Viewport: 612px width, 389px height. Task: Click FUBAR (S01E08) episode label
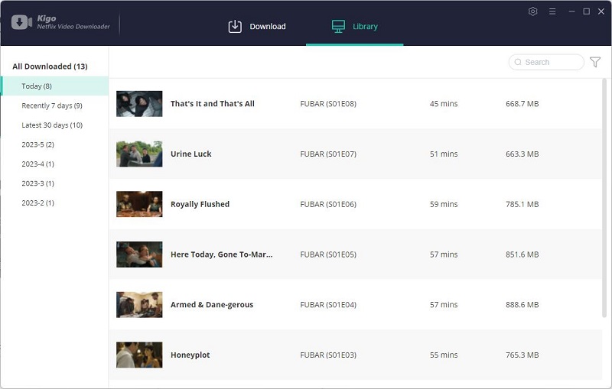click(328, 104)
